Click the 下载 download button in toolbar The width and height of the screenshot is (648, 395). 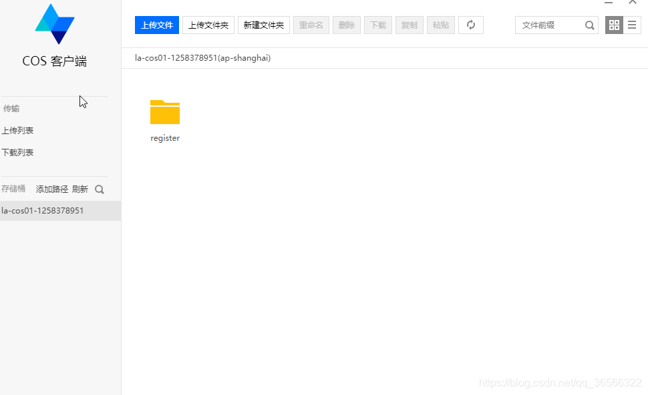377,25
